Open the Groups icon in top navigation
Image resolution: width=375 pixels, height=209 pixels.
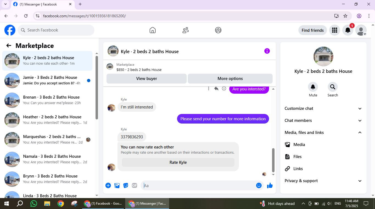218,30
